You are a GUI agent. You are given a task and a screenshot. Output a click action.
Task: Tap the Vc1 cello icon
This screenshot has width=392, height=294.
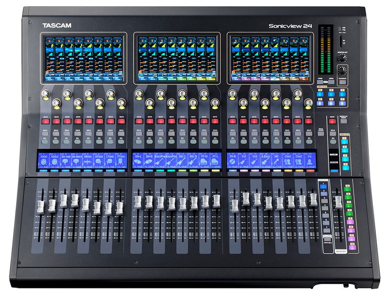click(244, 163)
